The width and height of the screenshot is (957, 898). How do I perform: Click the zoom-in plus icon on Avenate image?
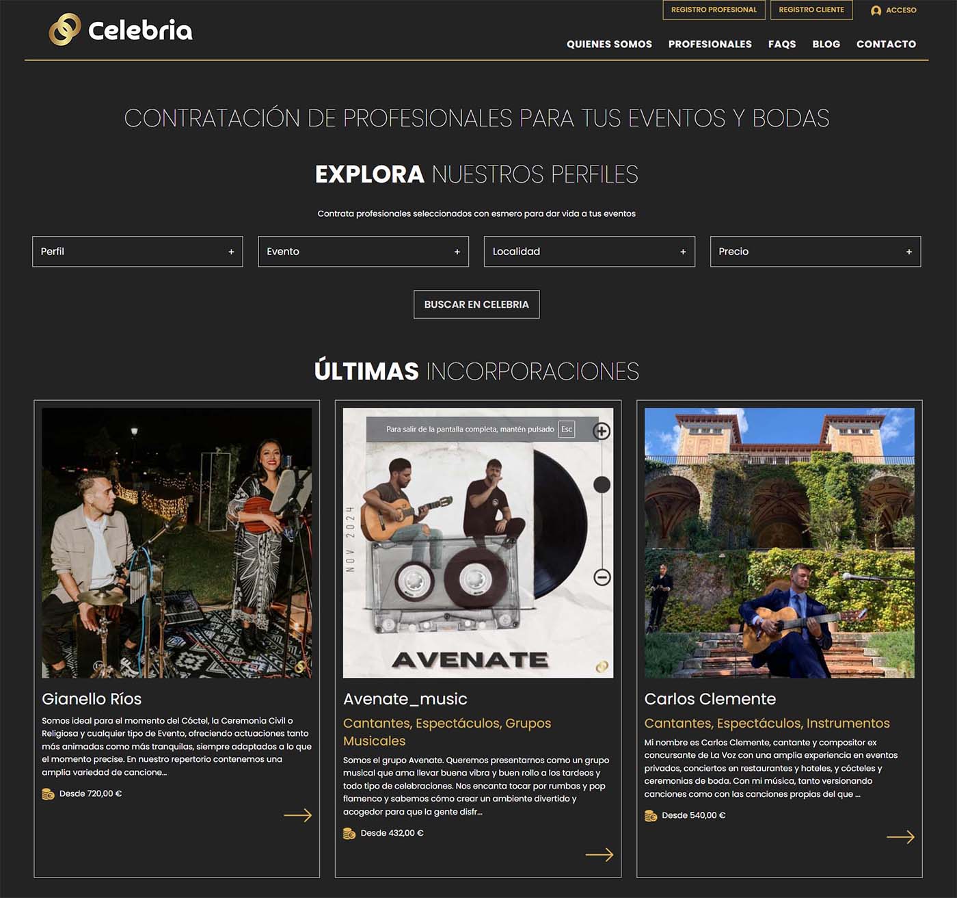tap(602, 431)
